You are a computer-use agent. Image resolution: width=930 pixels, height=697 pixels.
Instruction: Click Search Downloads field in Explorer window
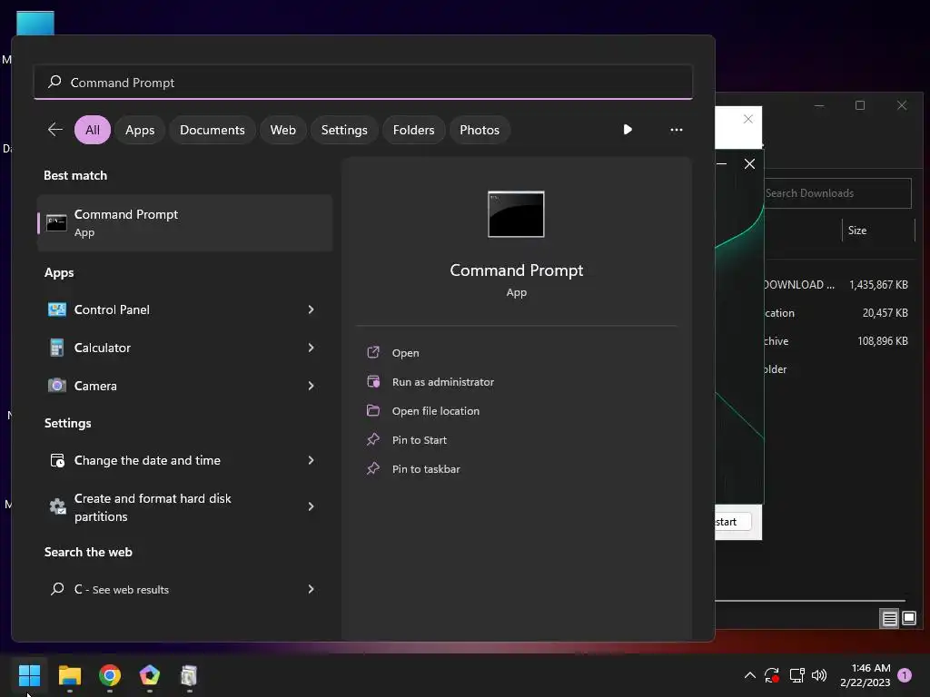837,193
